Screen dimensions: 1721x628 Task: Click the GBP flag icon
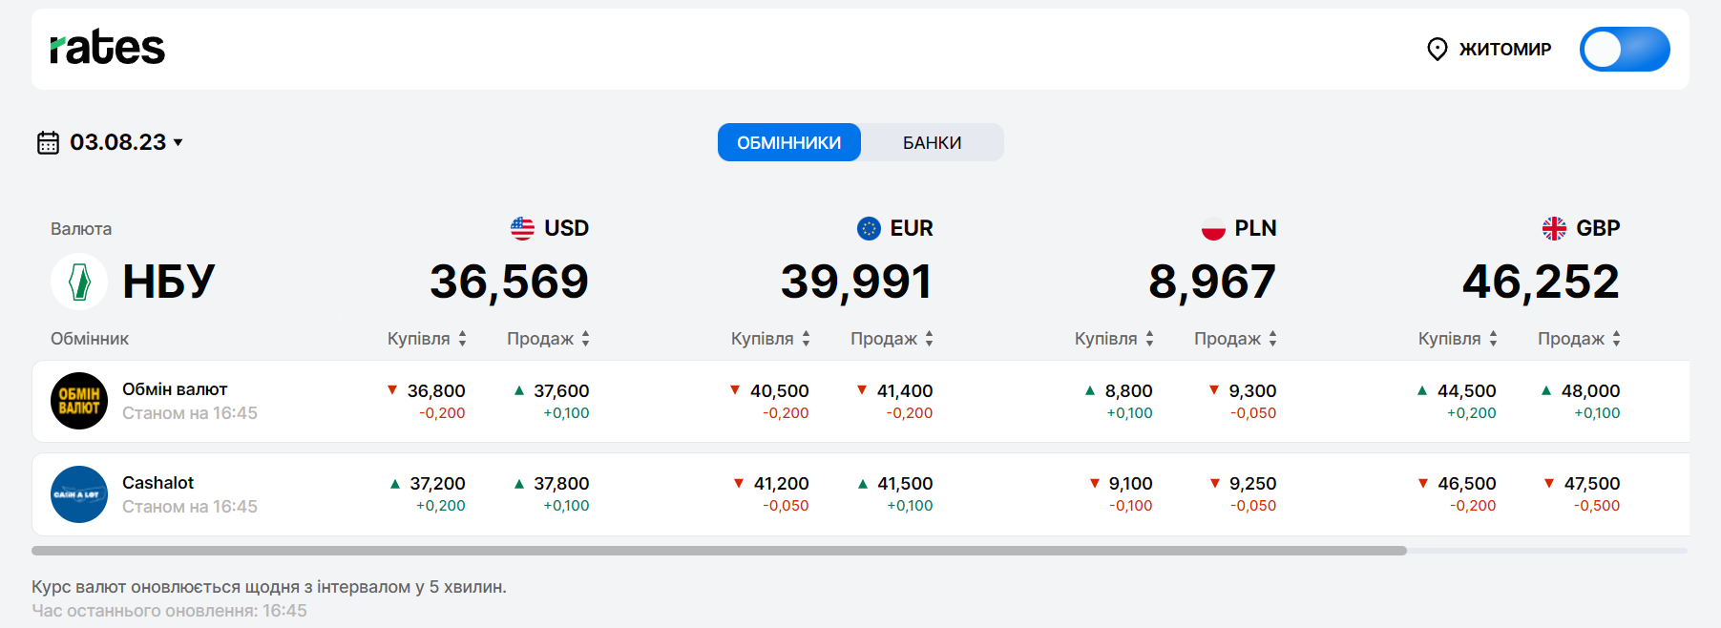click(1554, 228)
